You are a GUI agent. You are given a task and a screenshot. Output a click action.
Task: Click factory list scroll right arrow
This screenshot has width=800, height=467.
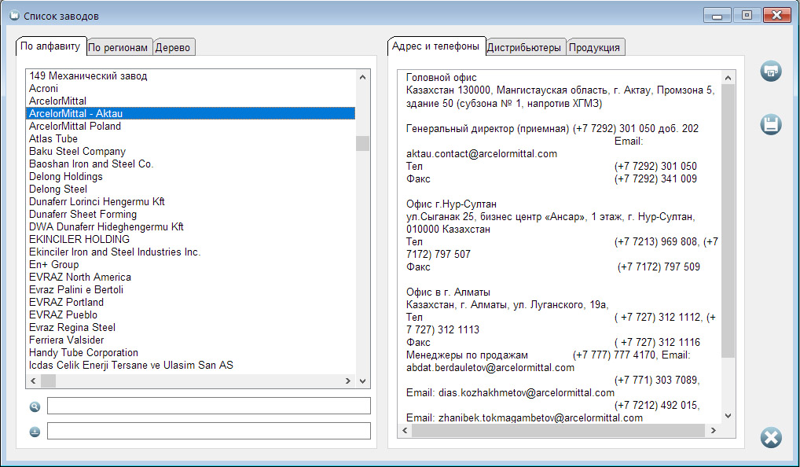pos(348,381)
